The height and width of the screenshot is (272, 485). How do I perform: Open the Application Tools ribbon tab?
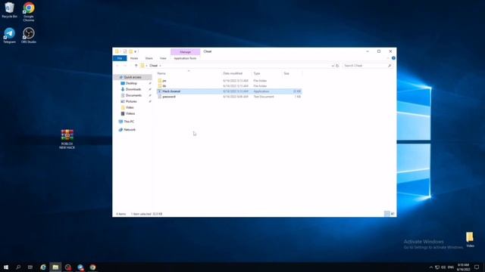(x=185, y=58)
